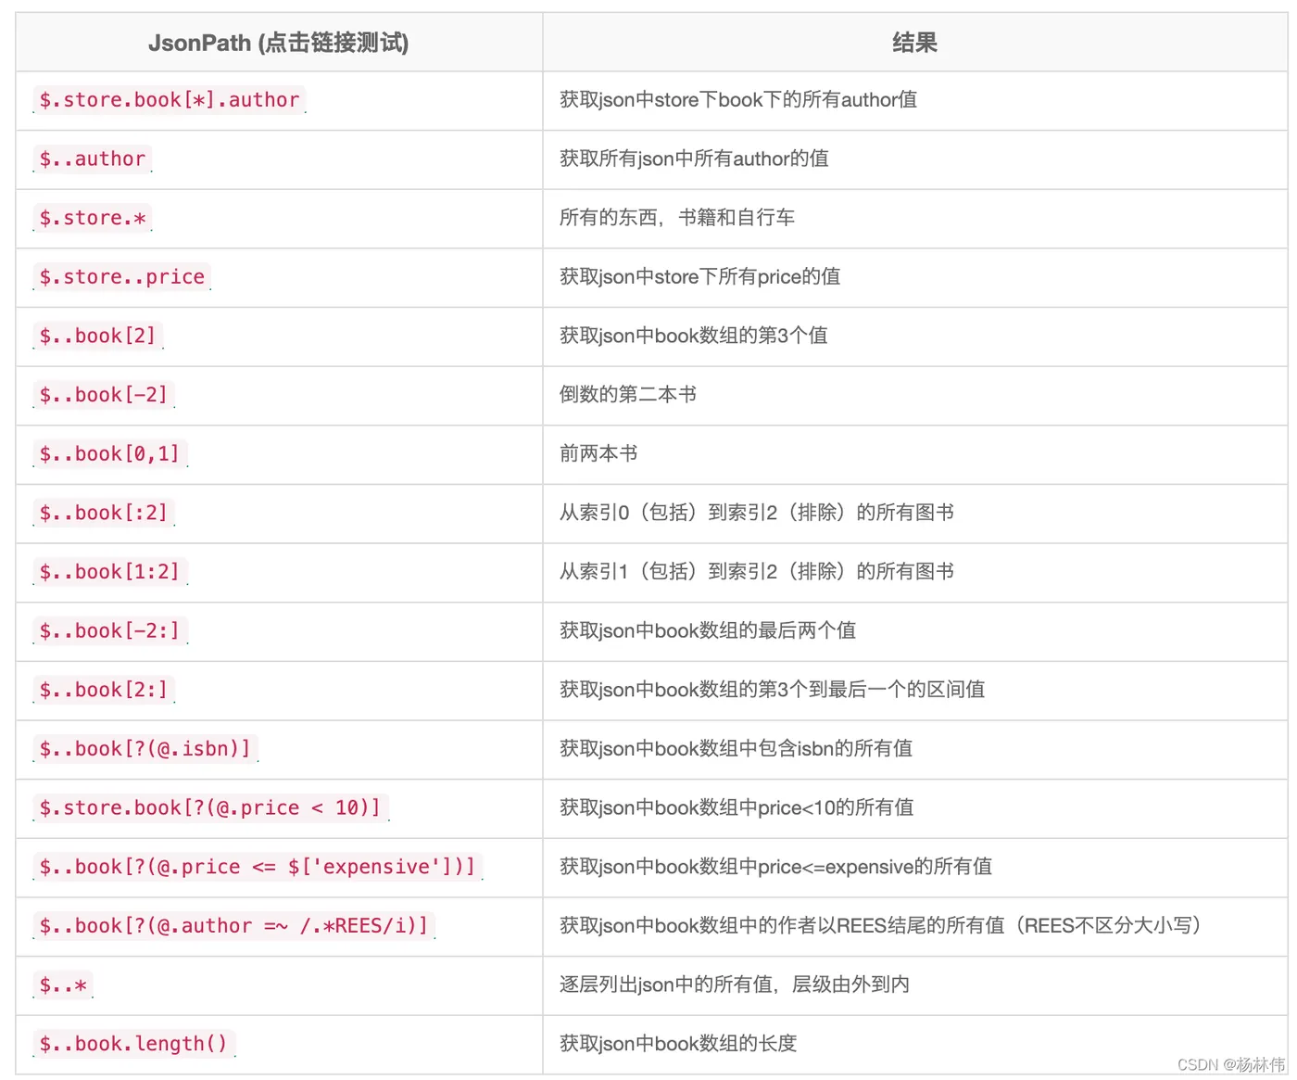Open the $.store..price link
Screen dimensions: 1297x1080
click(122, 277)
